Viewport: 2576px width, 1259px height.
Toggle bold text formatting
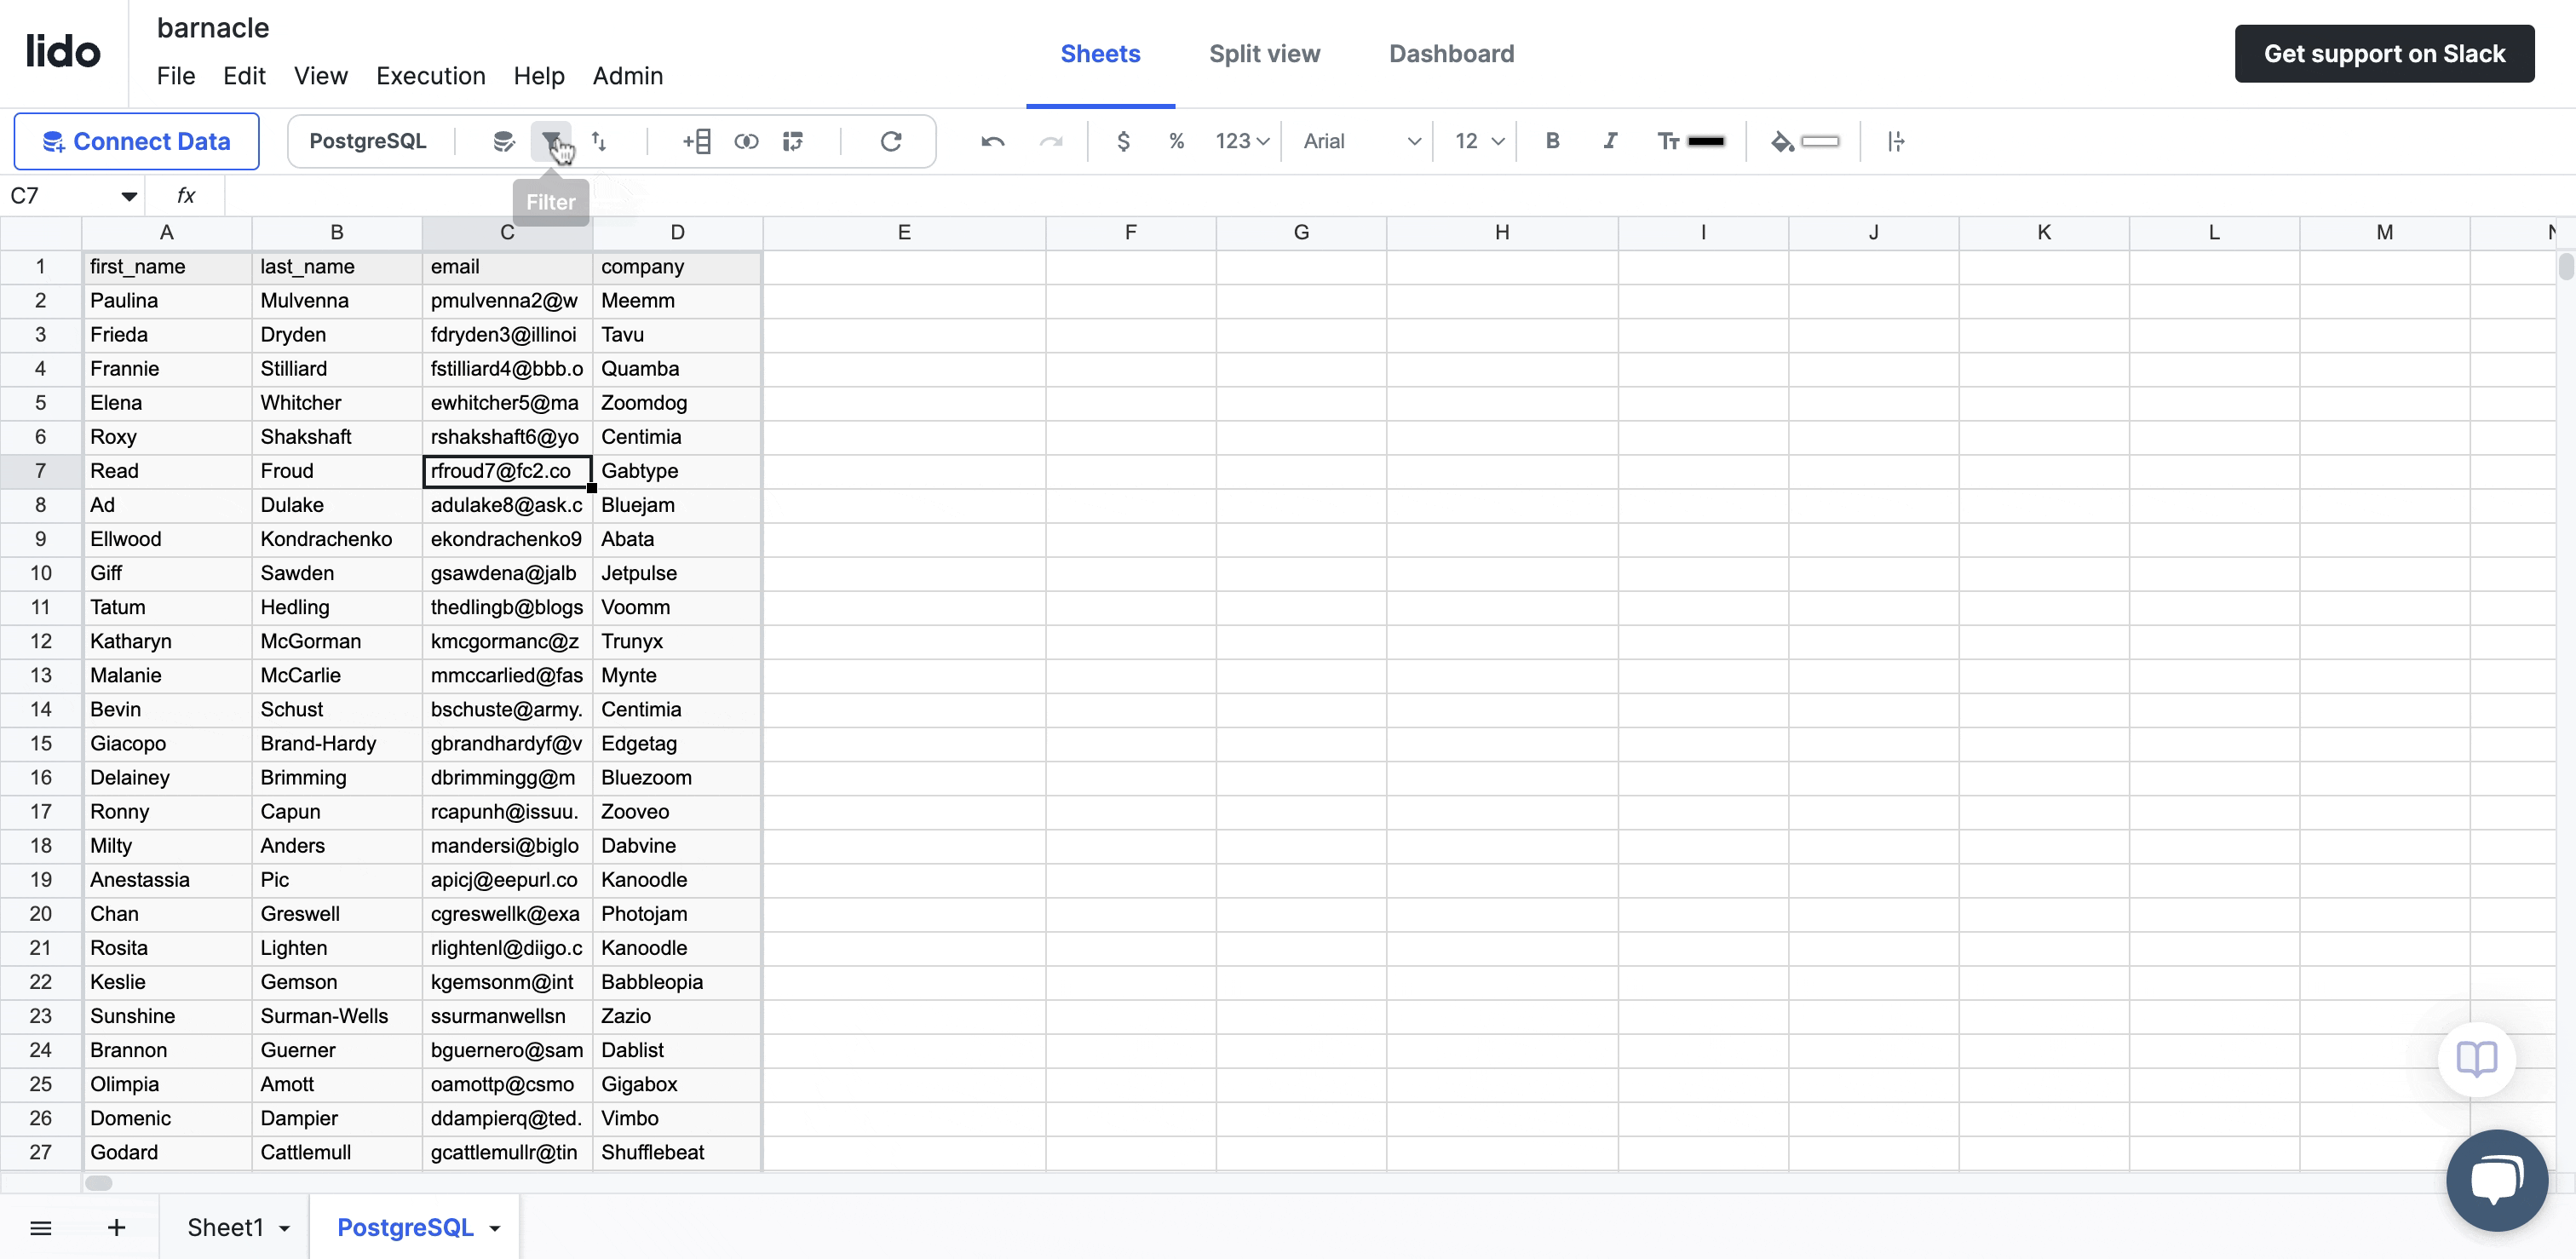[x=1552, y=141]
